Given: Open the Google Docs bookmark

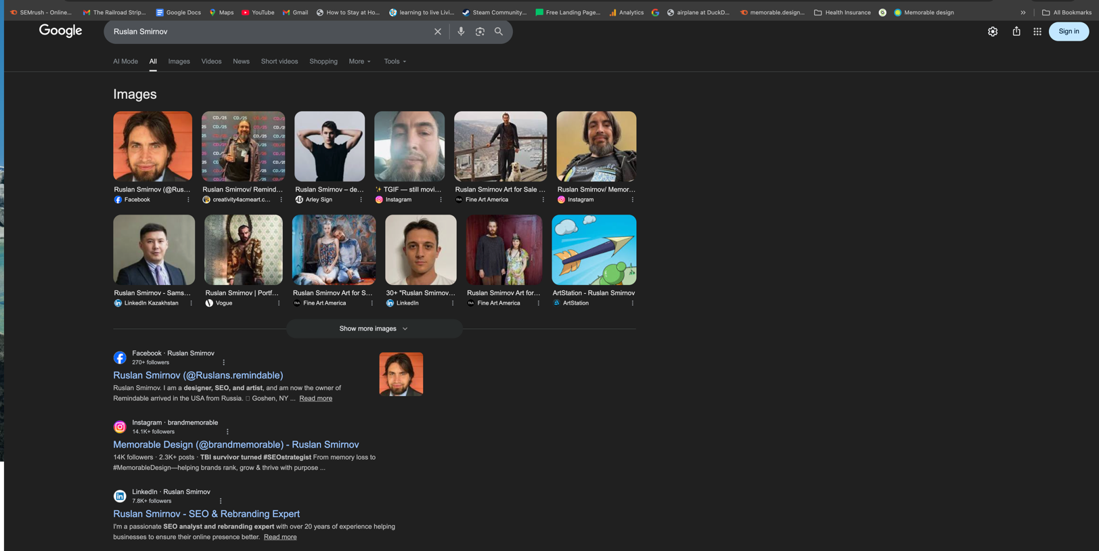Looking at the screenshot, I should pos(178,12).
